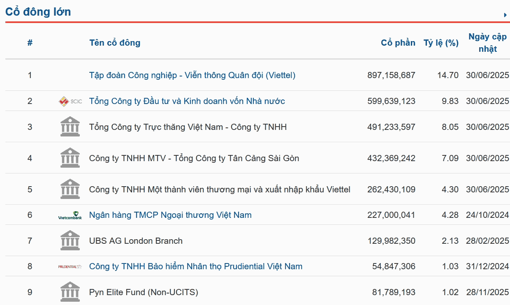Click institution icon beside Tân Cảng Sài Gòn
510x305 pixels.
tap(70, 158)
